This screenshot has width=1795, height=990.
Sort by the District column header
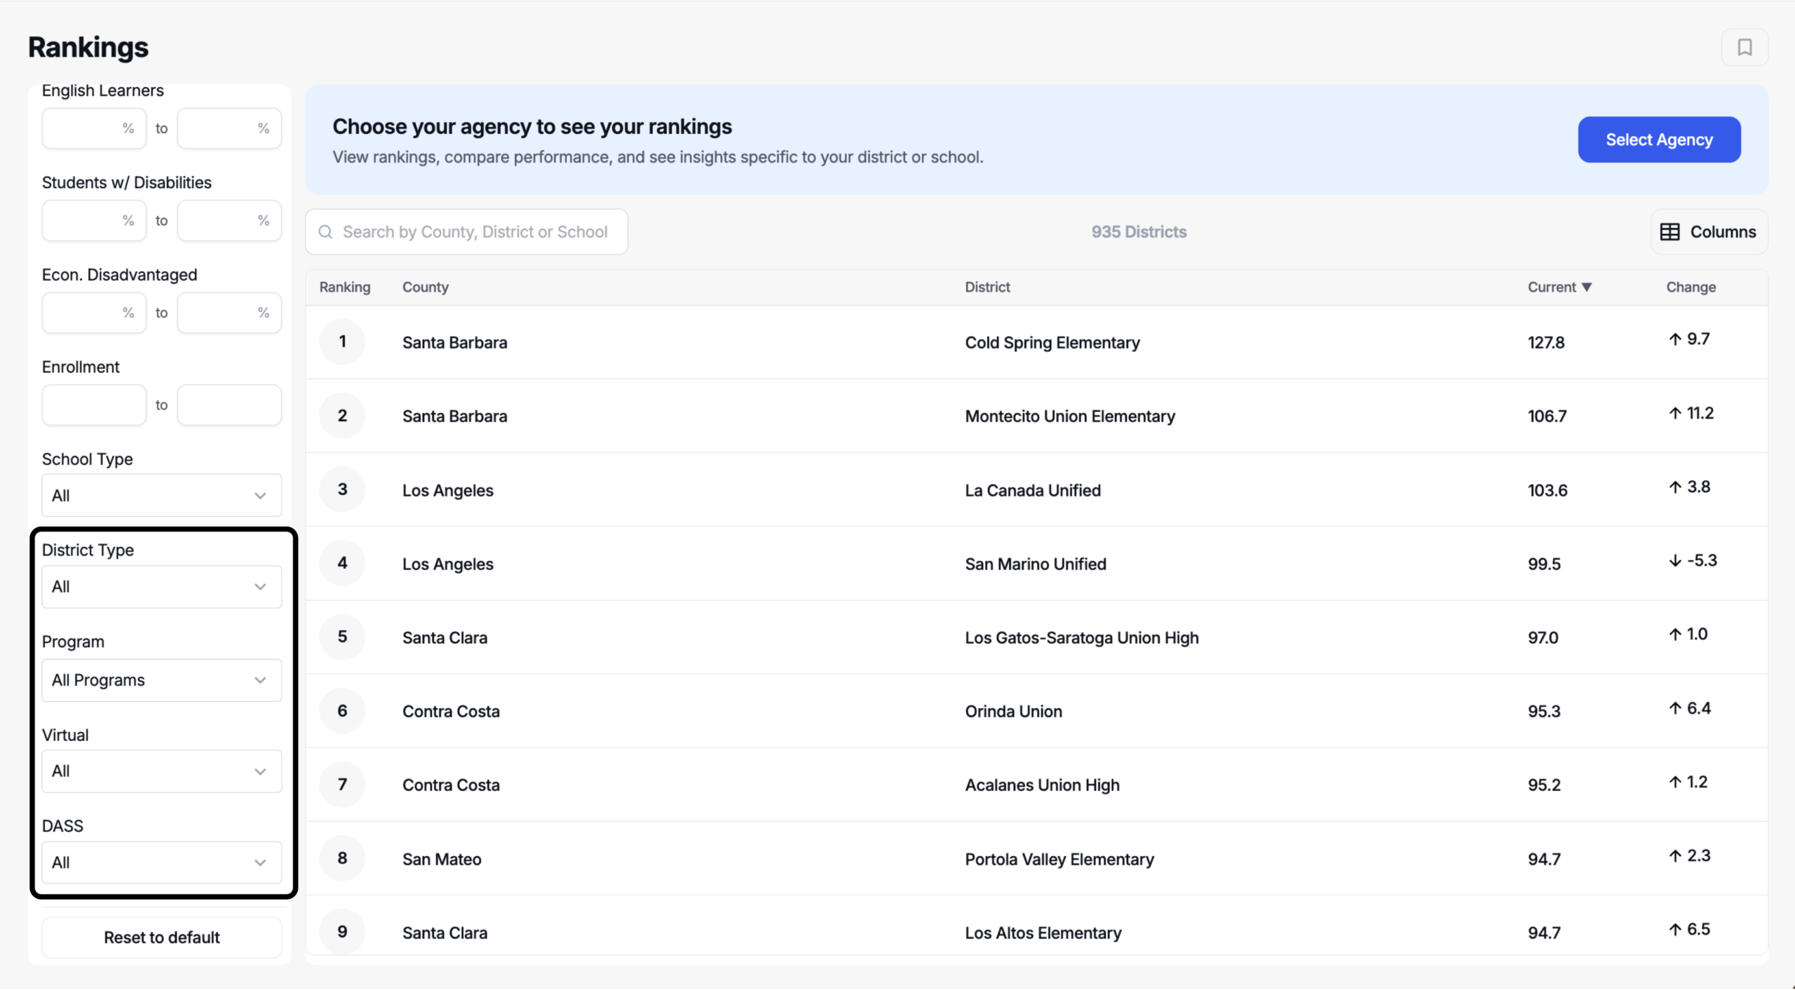tap(987, 287)
